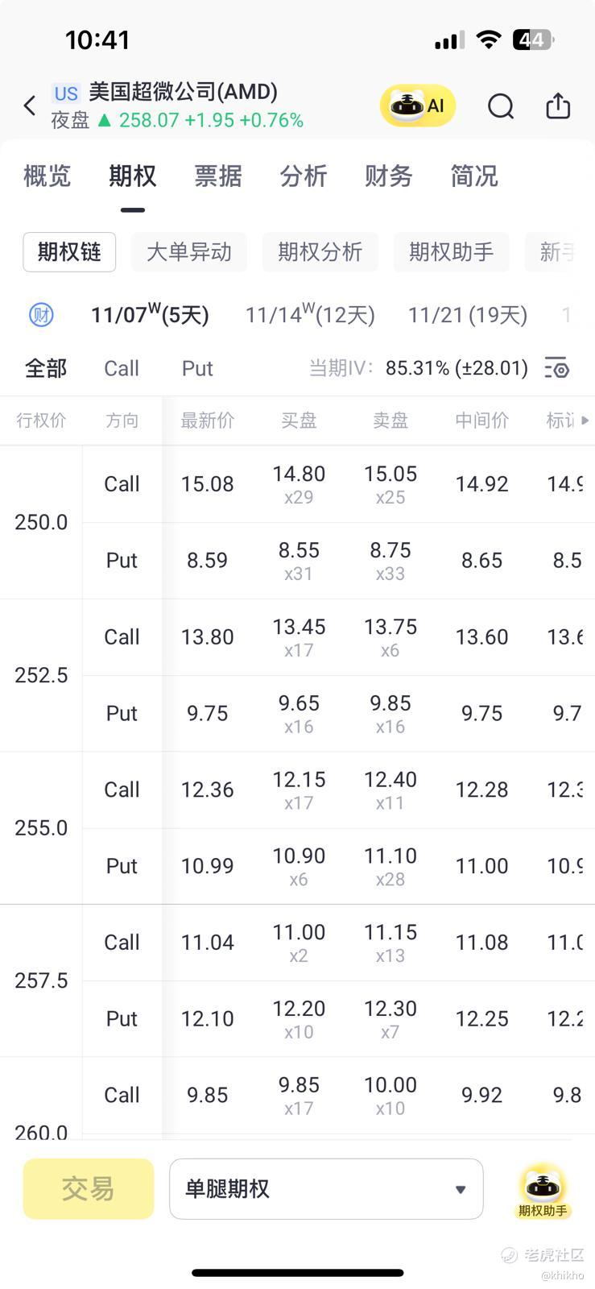Screen dimensions: 595x1289
Task: Open option chain display settings icon
Action: tap(557, 368)
